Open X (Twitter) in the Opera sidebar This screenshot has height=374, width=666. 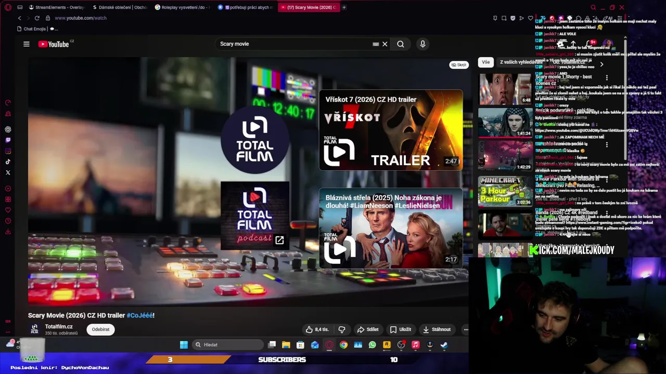[8, 172]
